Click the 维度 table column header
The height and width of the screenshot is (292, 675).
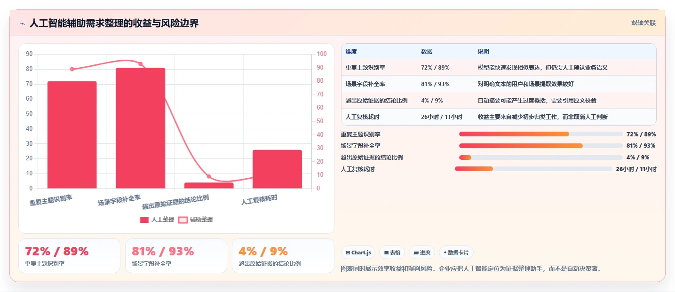coord(351,52)
